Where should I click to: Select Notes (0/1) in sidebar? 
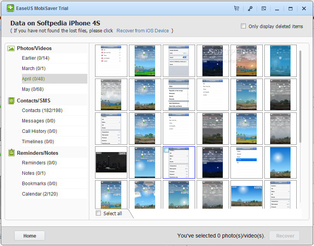tap(33, 173)
